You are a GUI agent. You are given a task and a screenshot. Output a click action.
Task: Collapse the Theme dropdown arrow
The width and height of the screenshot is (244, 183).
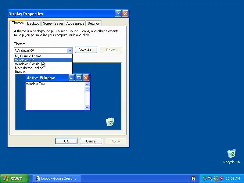coord(70,50)
